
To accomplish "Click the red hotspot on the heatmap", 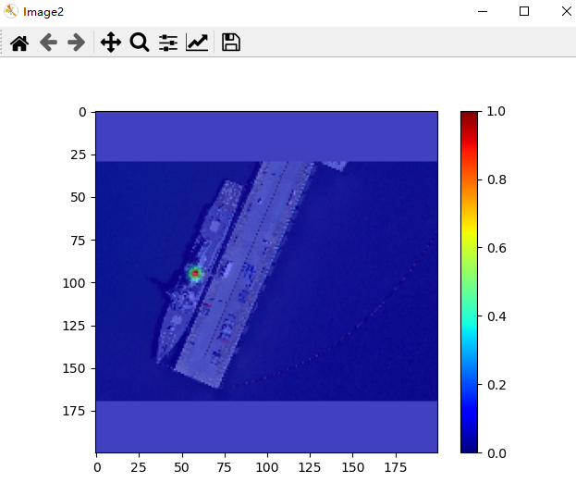I will click(x=195, y=273).
